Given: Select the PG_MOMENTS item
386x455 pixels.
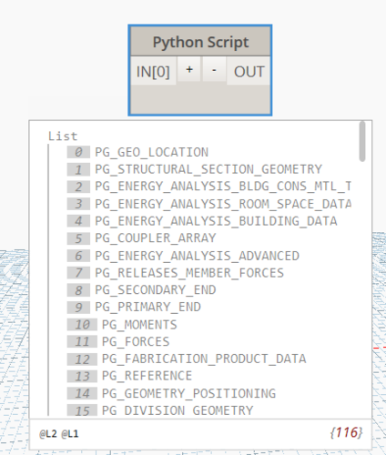Looking at the screenshot, I should [139, 325].
